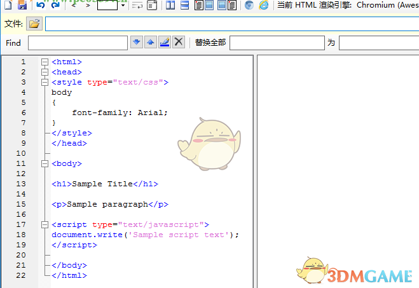Screen dimensions: 419x288
Task: Click the 替换全部 label
Action: point(210,43)
